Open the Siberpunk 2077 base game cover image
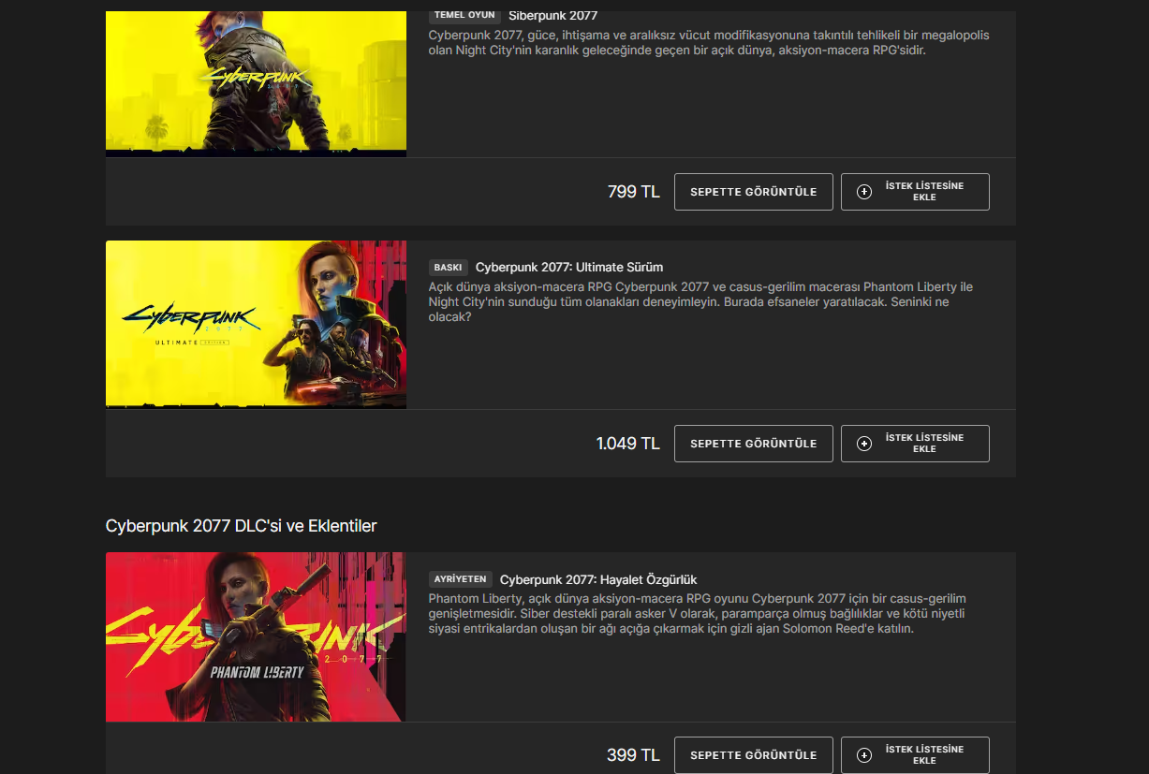1149x774 pixels. coord(256,82)
